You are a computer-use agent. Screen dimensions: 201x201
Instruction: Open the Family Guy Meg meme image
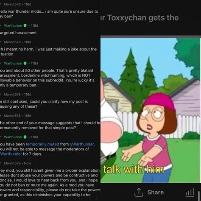pos(150,110)
